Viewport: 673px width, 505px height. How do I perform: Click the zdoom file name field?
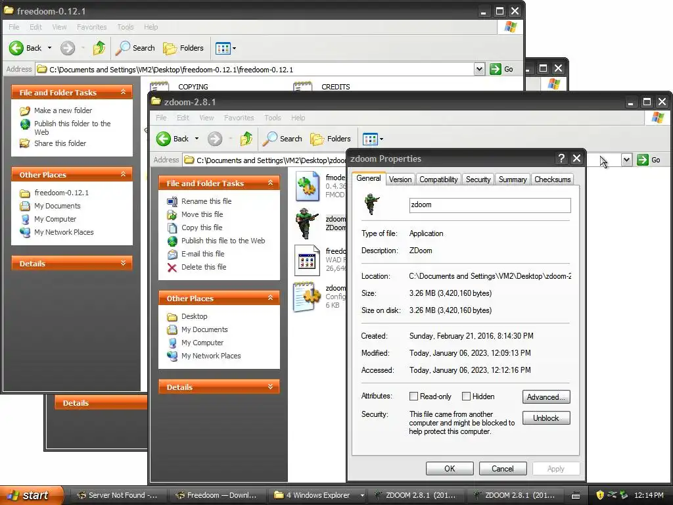click(x=490, y=205)
